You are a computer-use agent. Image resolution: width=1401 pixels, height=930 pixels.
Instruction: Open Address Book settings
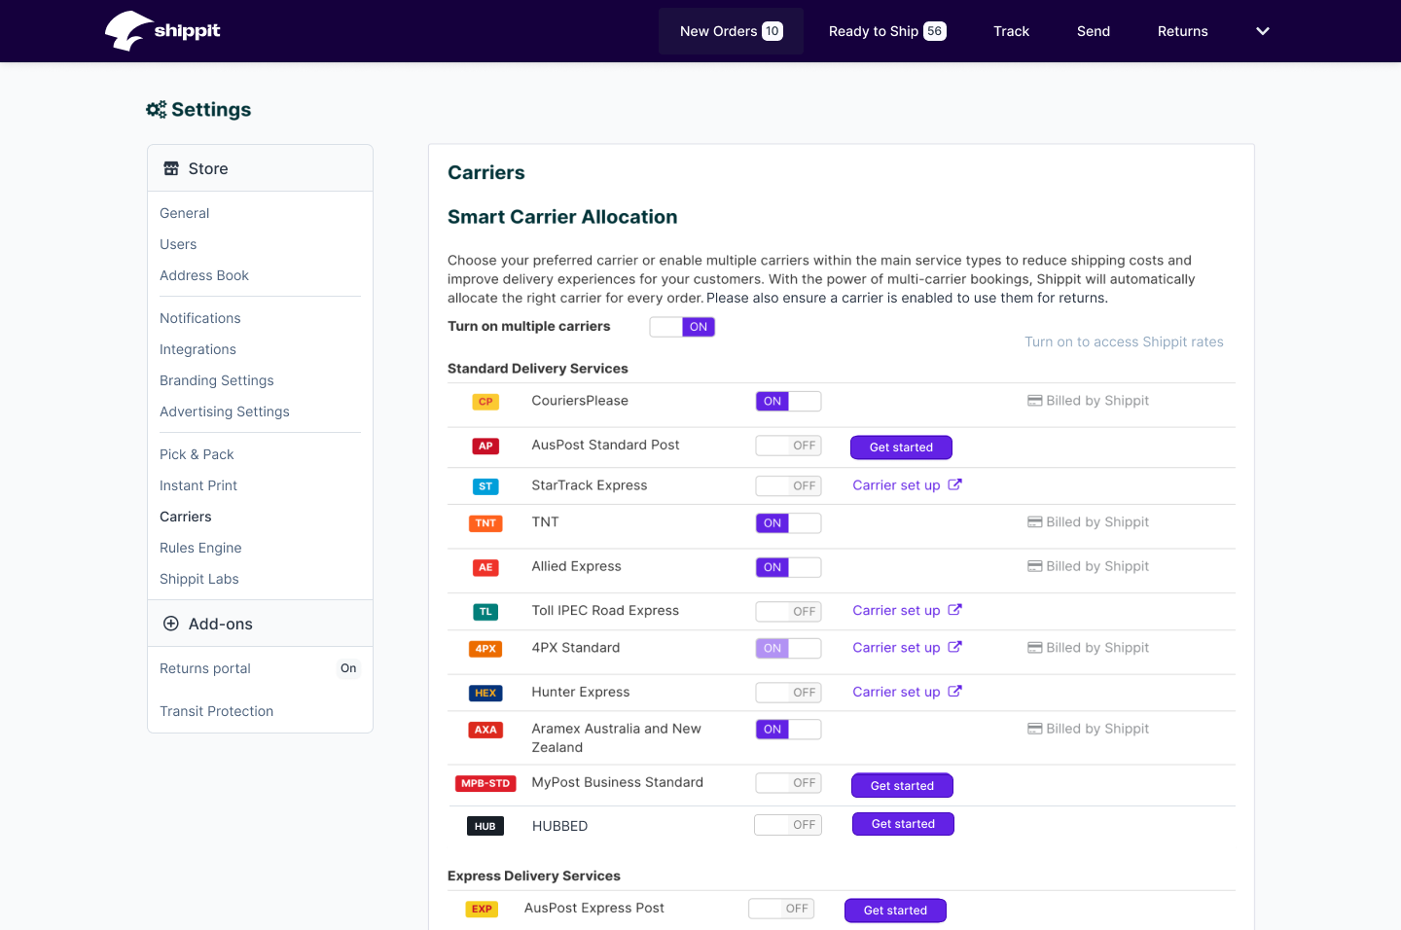204,275
